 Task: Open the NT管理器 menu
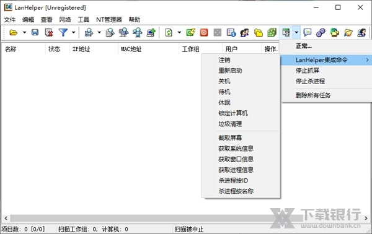pyautogui.click(x=109, y=20)
